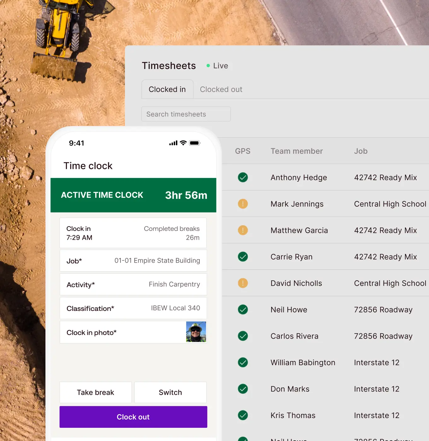This screenshot has width=429, height=441.
Task: Tap the clock in photo thumbnail
Action: pyautogui.click(x=196, y=332)
